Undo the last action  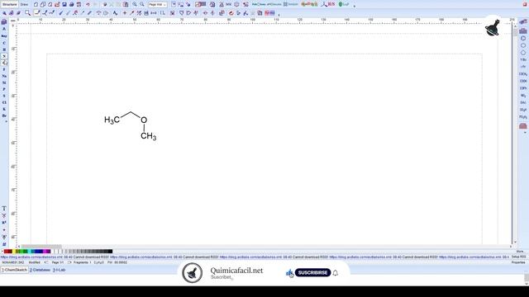pyautogui.click(x=88, y=4)
